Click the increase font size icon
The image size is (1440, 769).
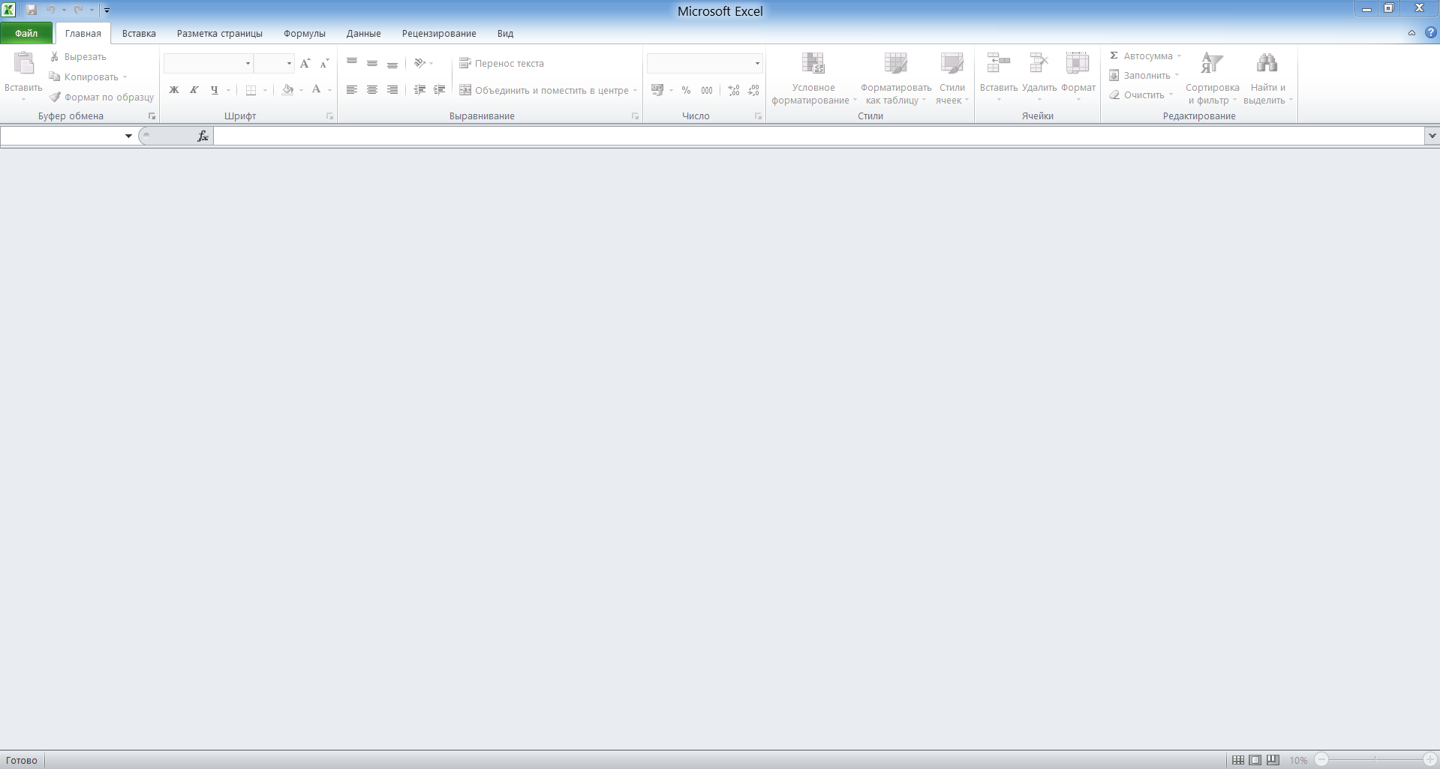[x=305, y=64]
